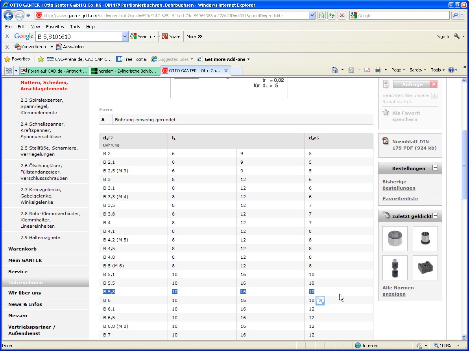Open CNC-Arena.de favorite link

[79, 59]
